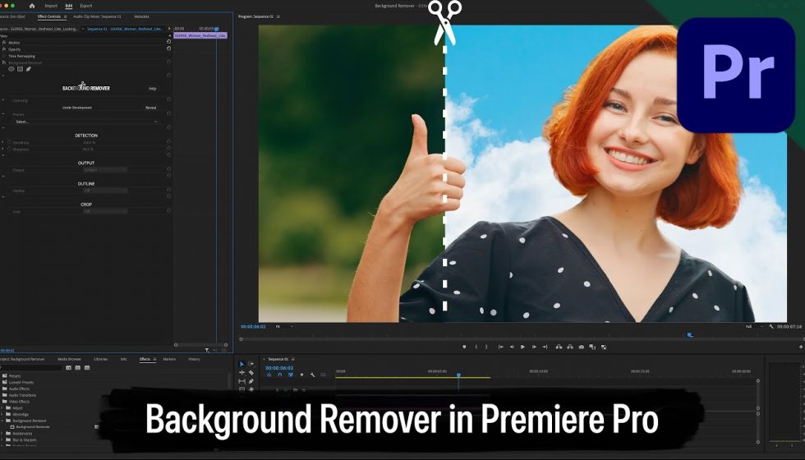Reset the Opacity effect parameters
The width and height of the screenshot is (805, 460).
[169, 48]
